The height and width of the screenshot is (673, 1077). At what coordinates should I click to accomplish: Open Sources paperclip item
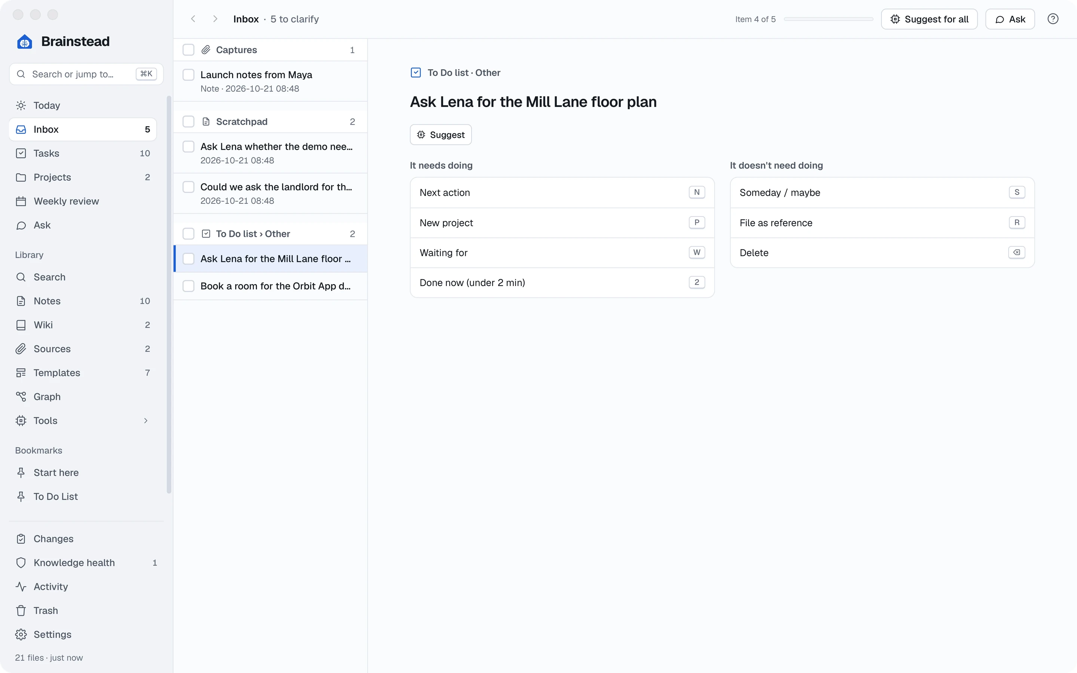coord(83,349)
